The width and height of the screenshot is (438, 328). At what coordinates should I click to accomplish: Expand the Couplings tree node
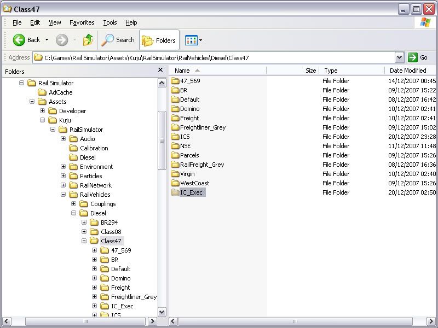click(x=73, y=204)
